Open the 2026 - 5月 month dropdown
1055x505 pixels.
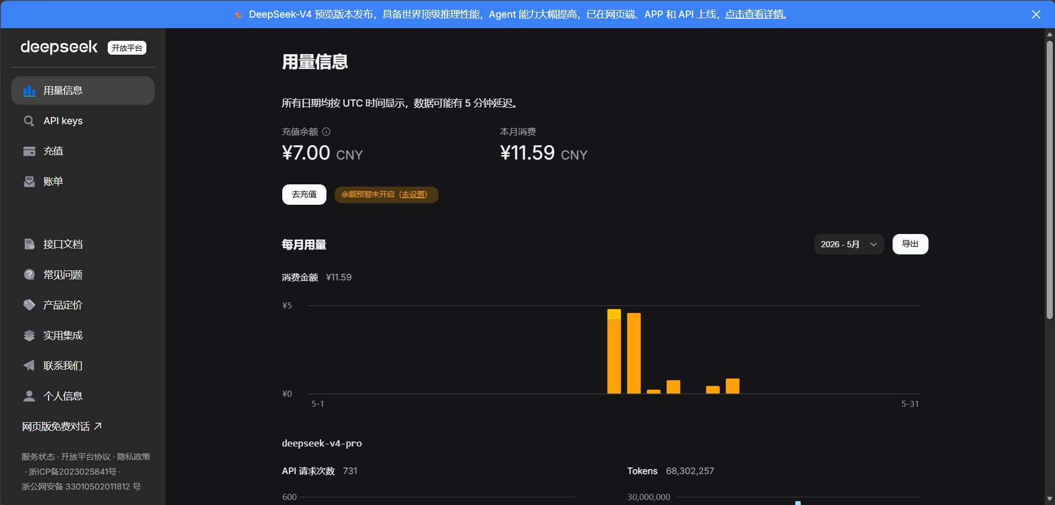[x=849, y=244]
